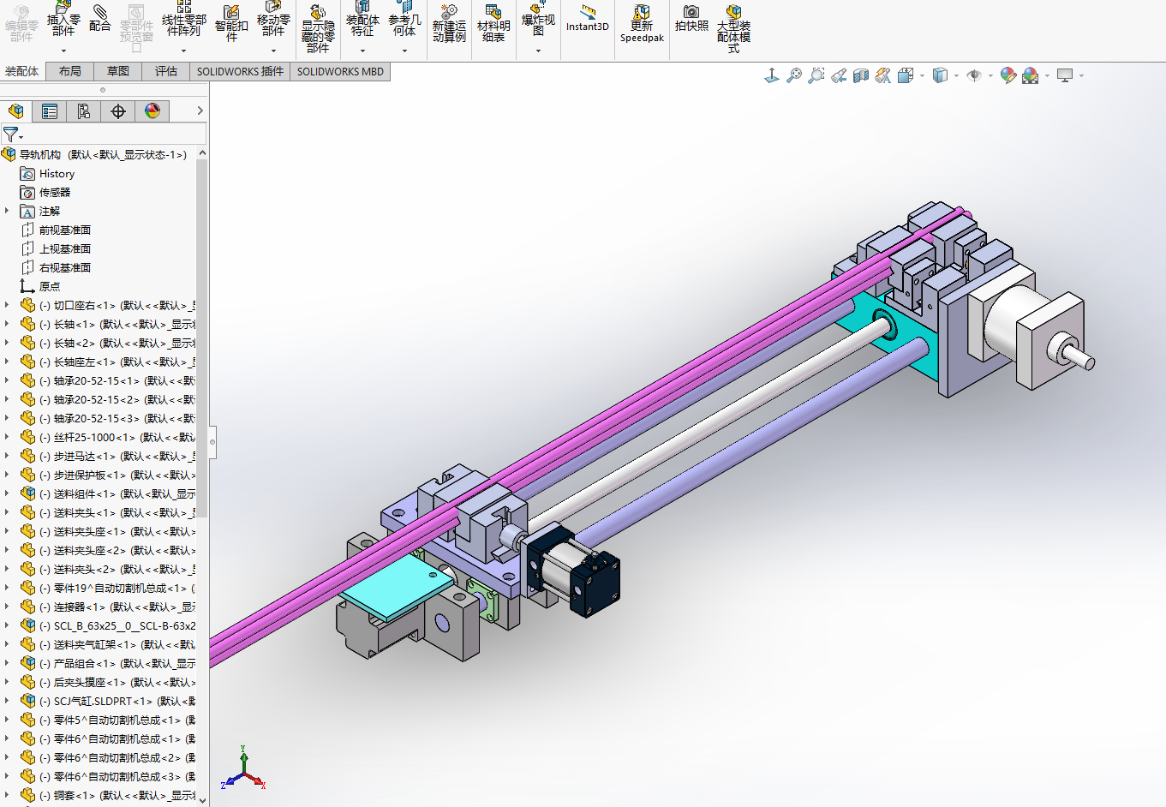Open the 插入零部件 dropdown arrow

tap(63, 51)
